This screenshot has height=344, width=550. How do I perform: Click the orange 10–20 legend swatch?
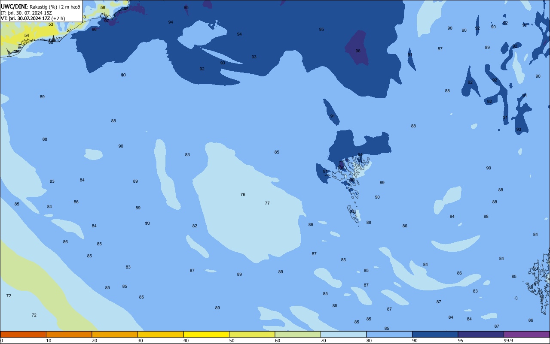[x=69, y=334]
